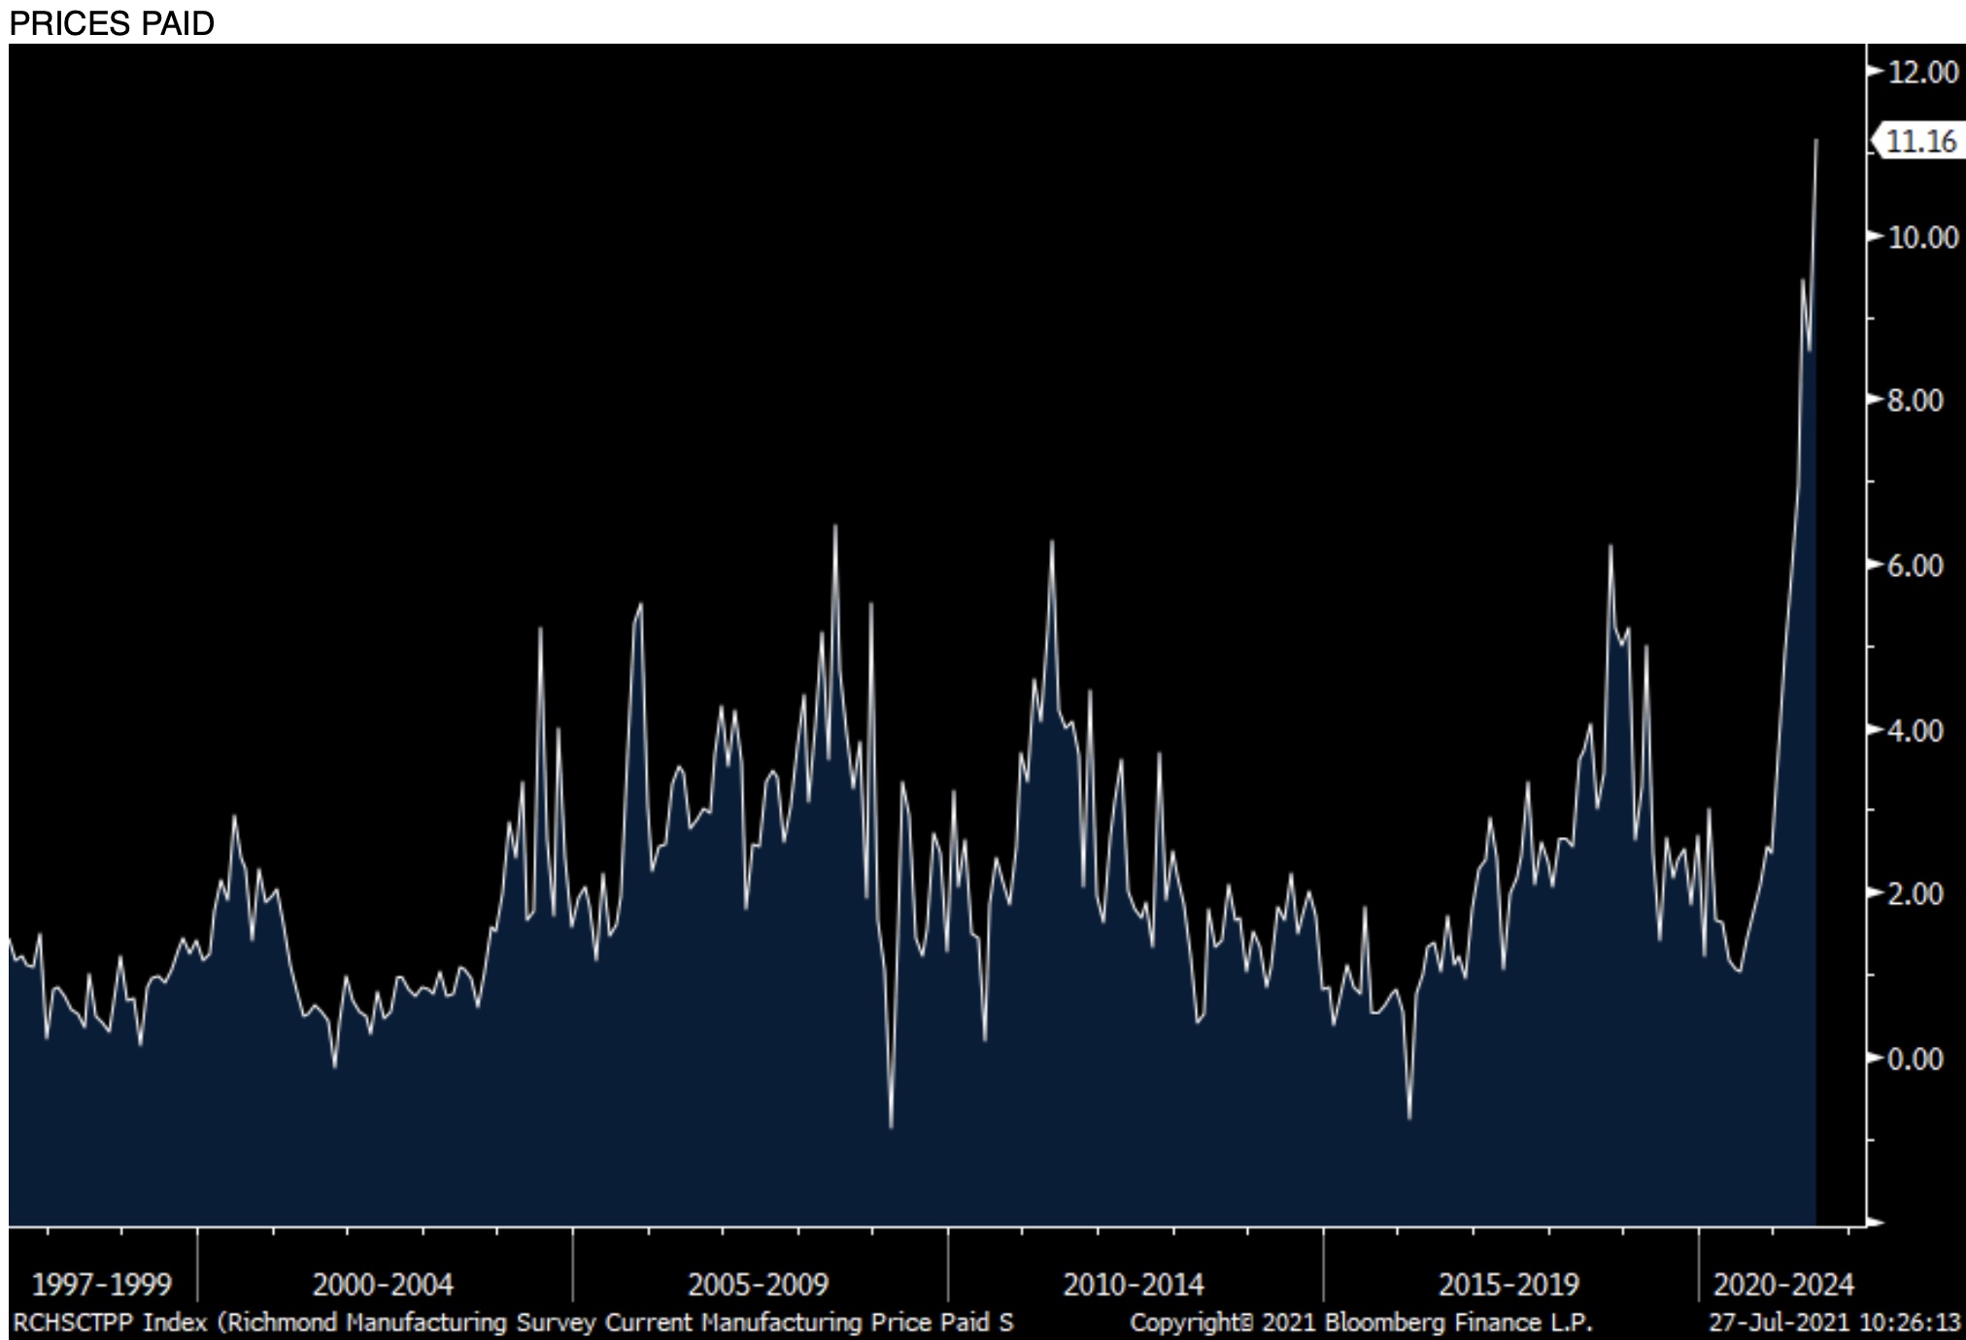Click the latest peak of the line
1966x1340 pixels.
coord(1816,142)
